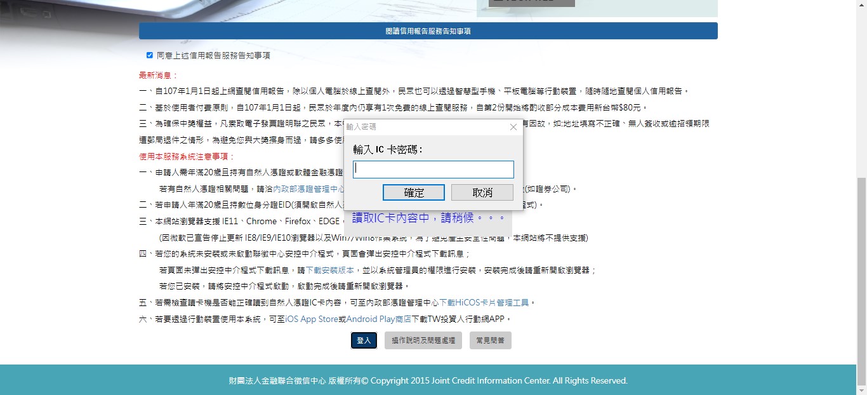
Task: Click the 使用本服務系統注意事項 red heading
Action: pyautogui.click(x=187, y=156)
